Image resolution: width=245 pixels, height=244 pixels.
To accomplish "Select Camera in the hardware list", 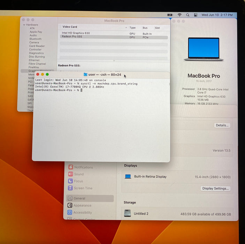I will point(34,43).
